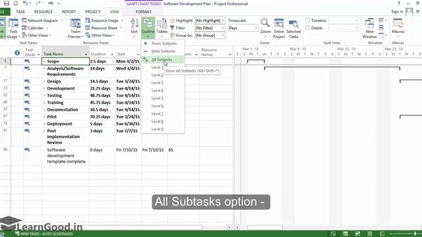Open the Tables button
422x237 pixels.
(162, 28)
